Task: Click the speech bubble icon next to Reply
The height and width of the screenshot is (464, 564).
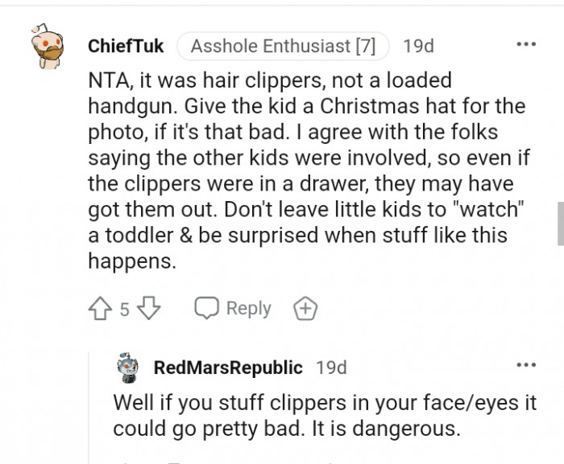Action: pyautogui.click(x=207, y=309)
